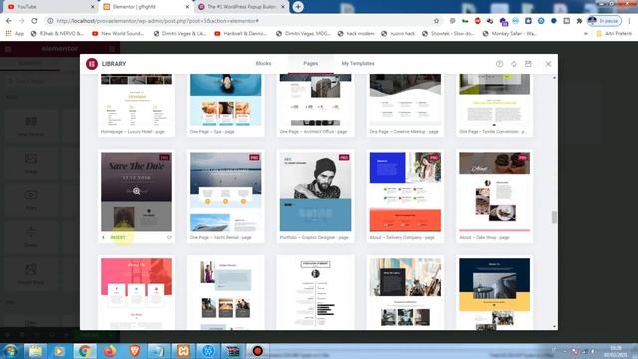Click the profile 'In pausa' button
The height and width of the screenshot is (359, 638).
pyautogui.click(x=604, y=21)
